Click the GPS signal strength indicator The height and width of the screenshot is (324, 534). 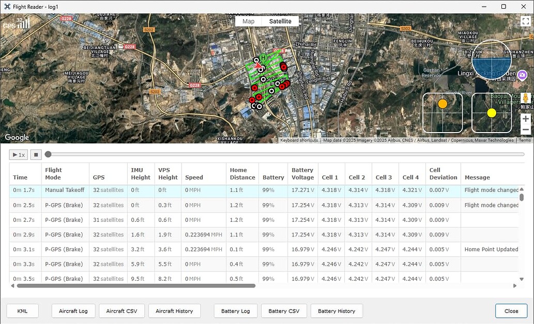17,23
